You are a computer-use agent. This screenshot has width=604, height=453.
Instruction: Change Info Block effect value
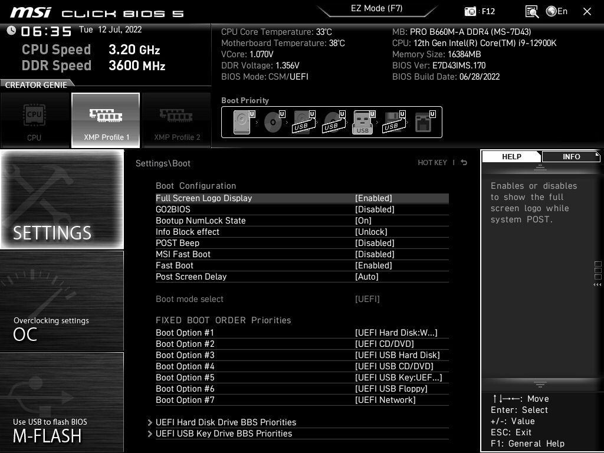click(x=371, y=231)
